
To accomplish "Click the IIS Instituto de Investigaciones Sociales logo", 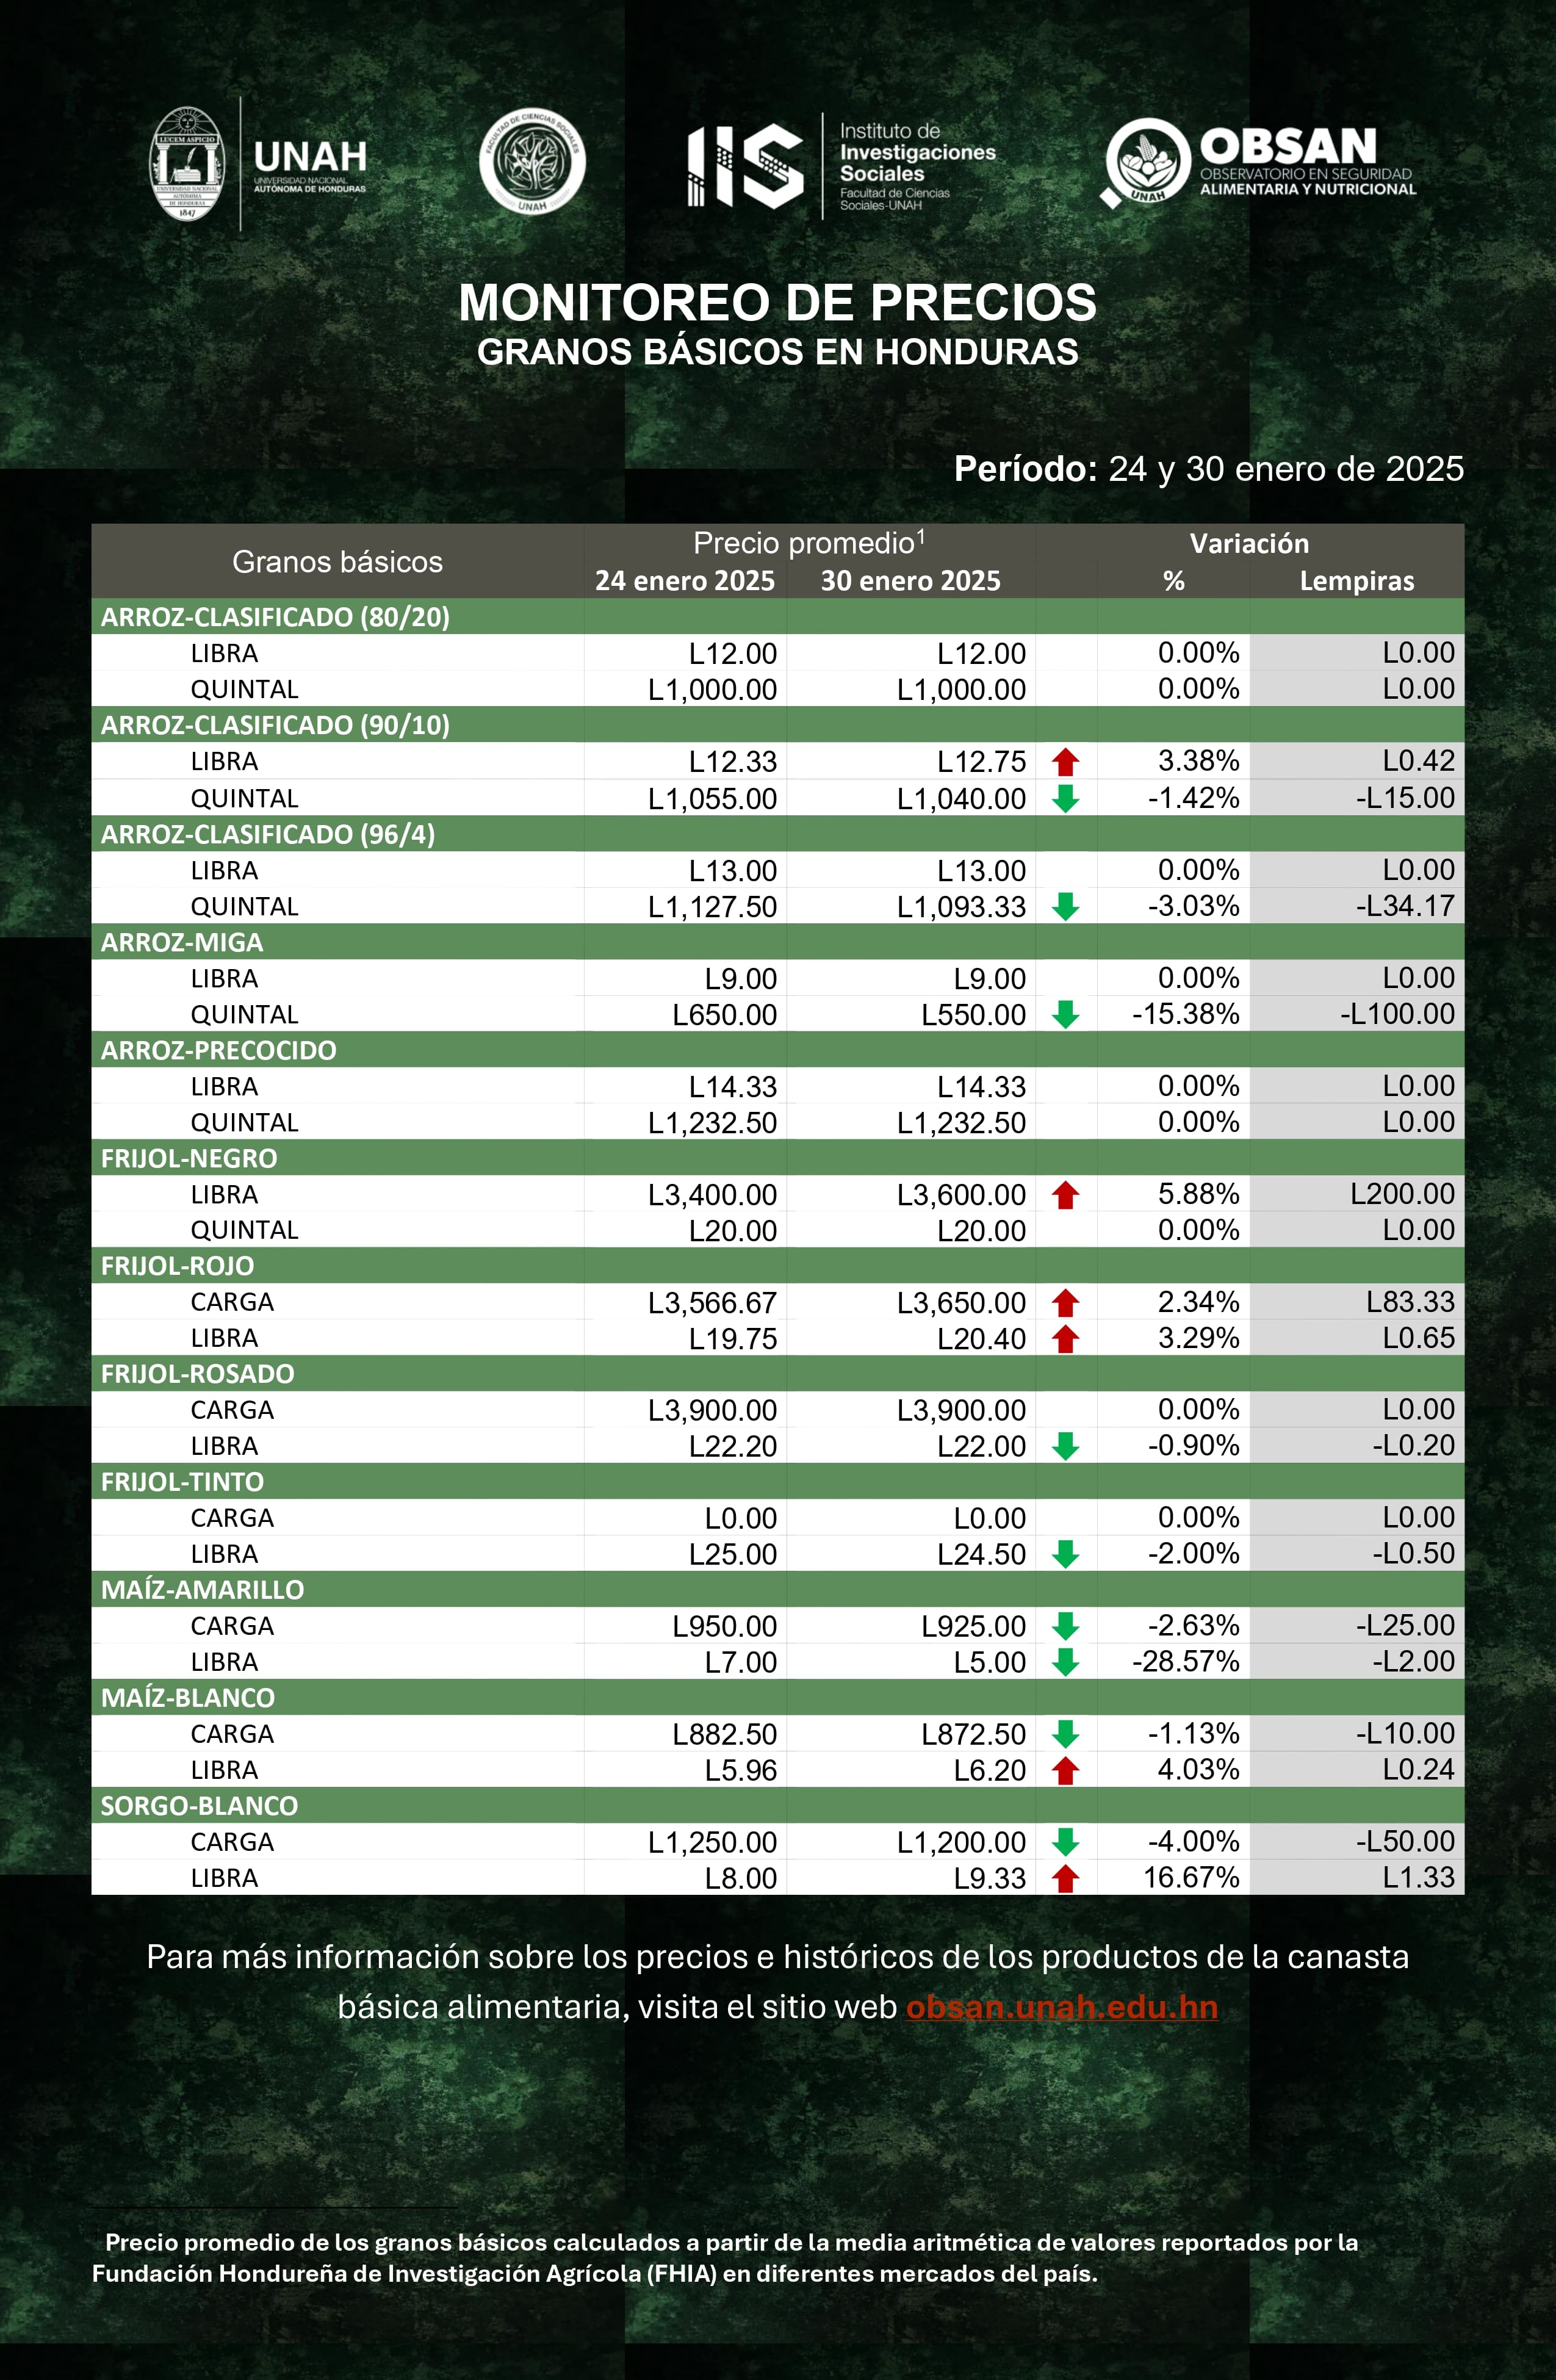I will coord(745,166).
